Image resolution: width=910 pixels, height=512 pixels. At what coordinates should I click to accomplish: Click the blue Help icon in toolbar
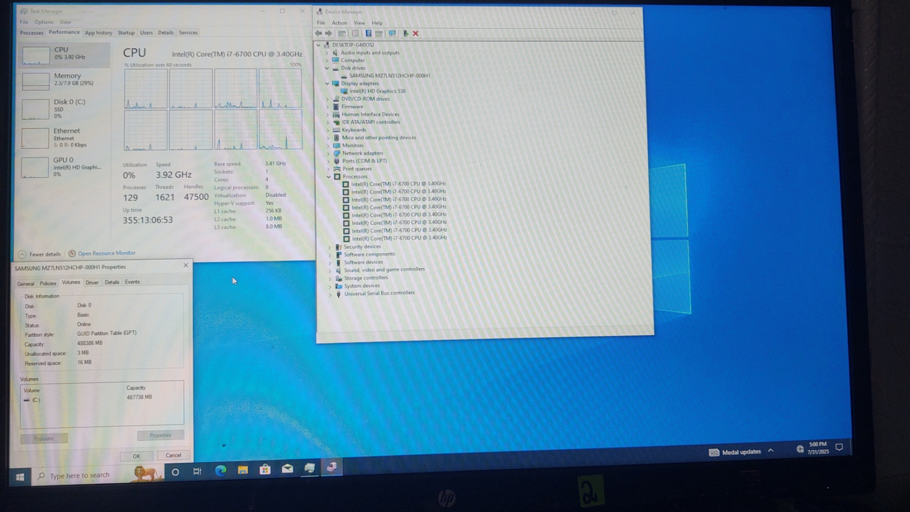coord(368,34)
